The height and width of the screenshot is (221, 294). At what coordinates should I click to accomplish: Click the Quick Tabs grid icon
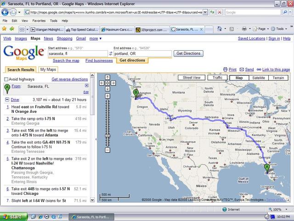click(x=22, y=29)
